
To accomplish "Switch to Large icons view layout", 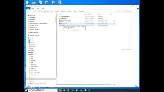I will 138,86.
